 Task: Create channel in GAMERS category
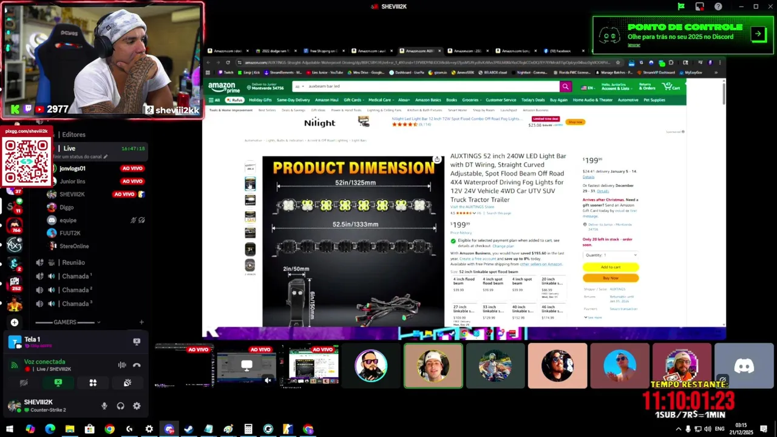pos(141,322)
